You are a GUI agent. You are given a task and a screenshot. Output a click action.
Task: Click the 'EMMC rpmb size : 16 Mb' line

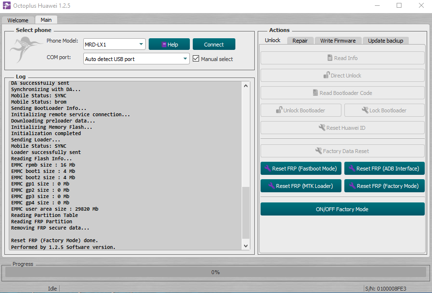point(43,165)
